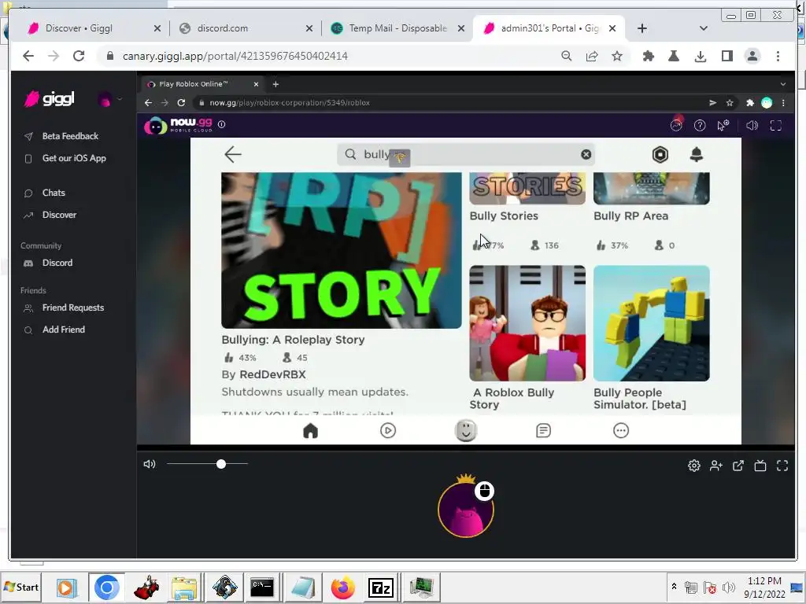Toggle now.gg sound speaker icon
806x604 pixels.
coord(752,125)
